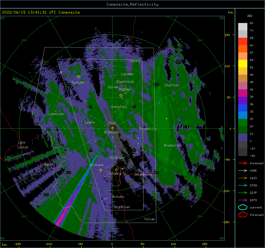Click yellow diamond marker above Calgary label

[116, 170]
